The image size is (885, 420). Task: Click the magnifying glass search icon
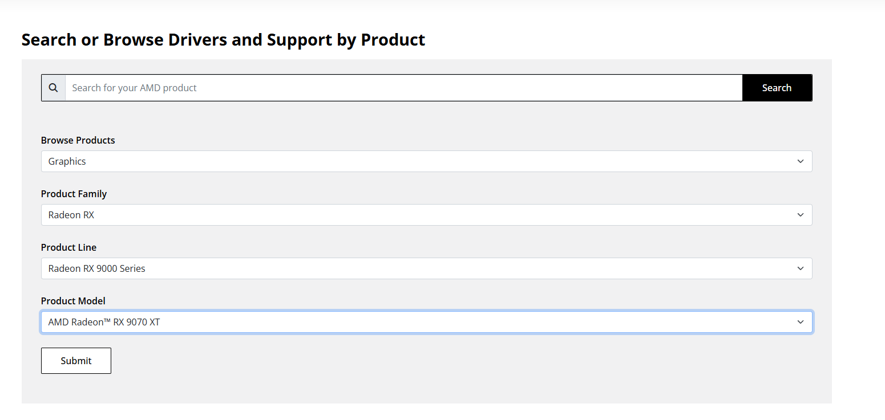click(53, 88)
